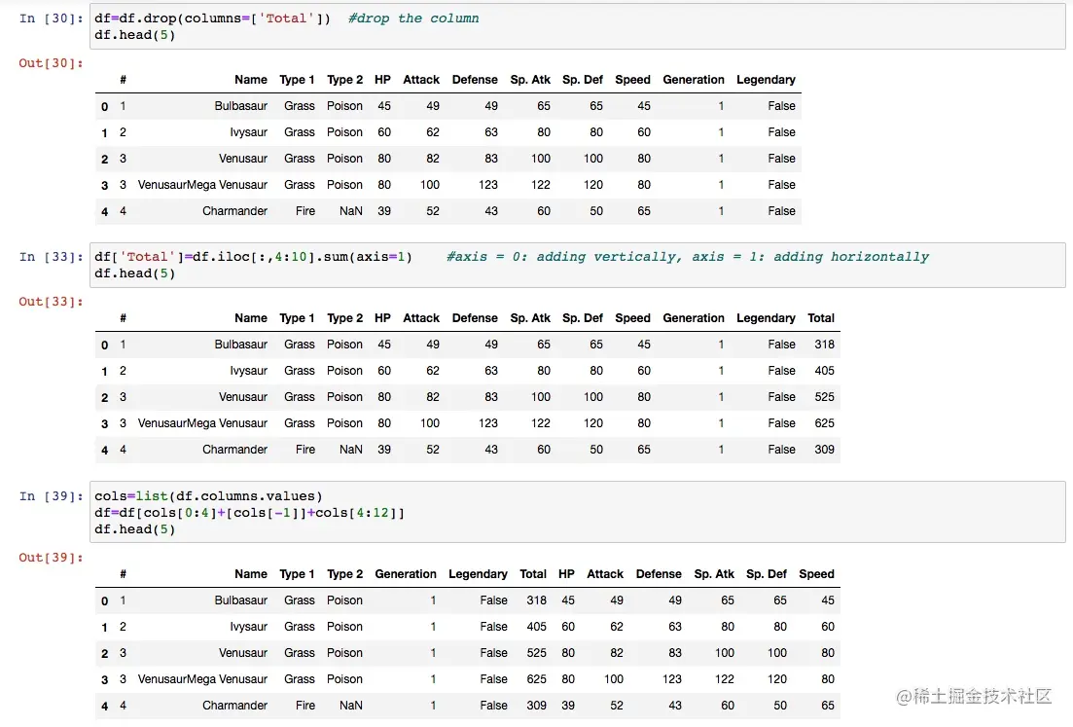Select Charmander name in the Out[39] table
Screen dimensions: 1073x727
[234, 706]
